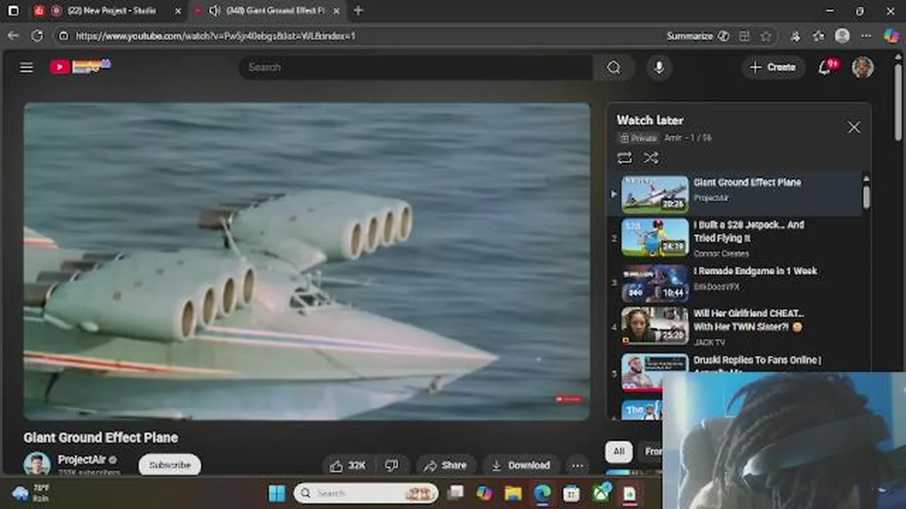Toggle shuffle playlist in Watch later
906x509 pixels.
(650, 158)
